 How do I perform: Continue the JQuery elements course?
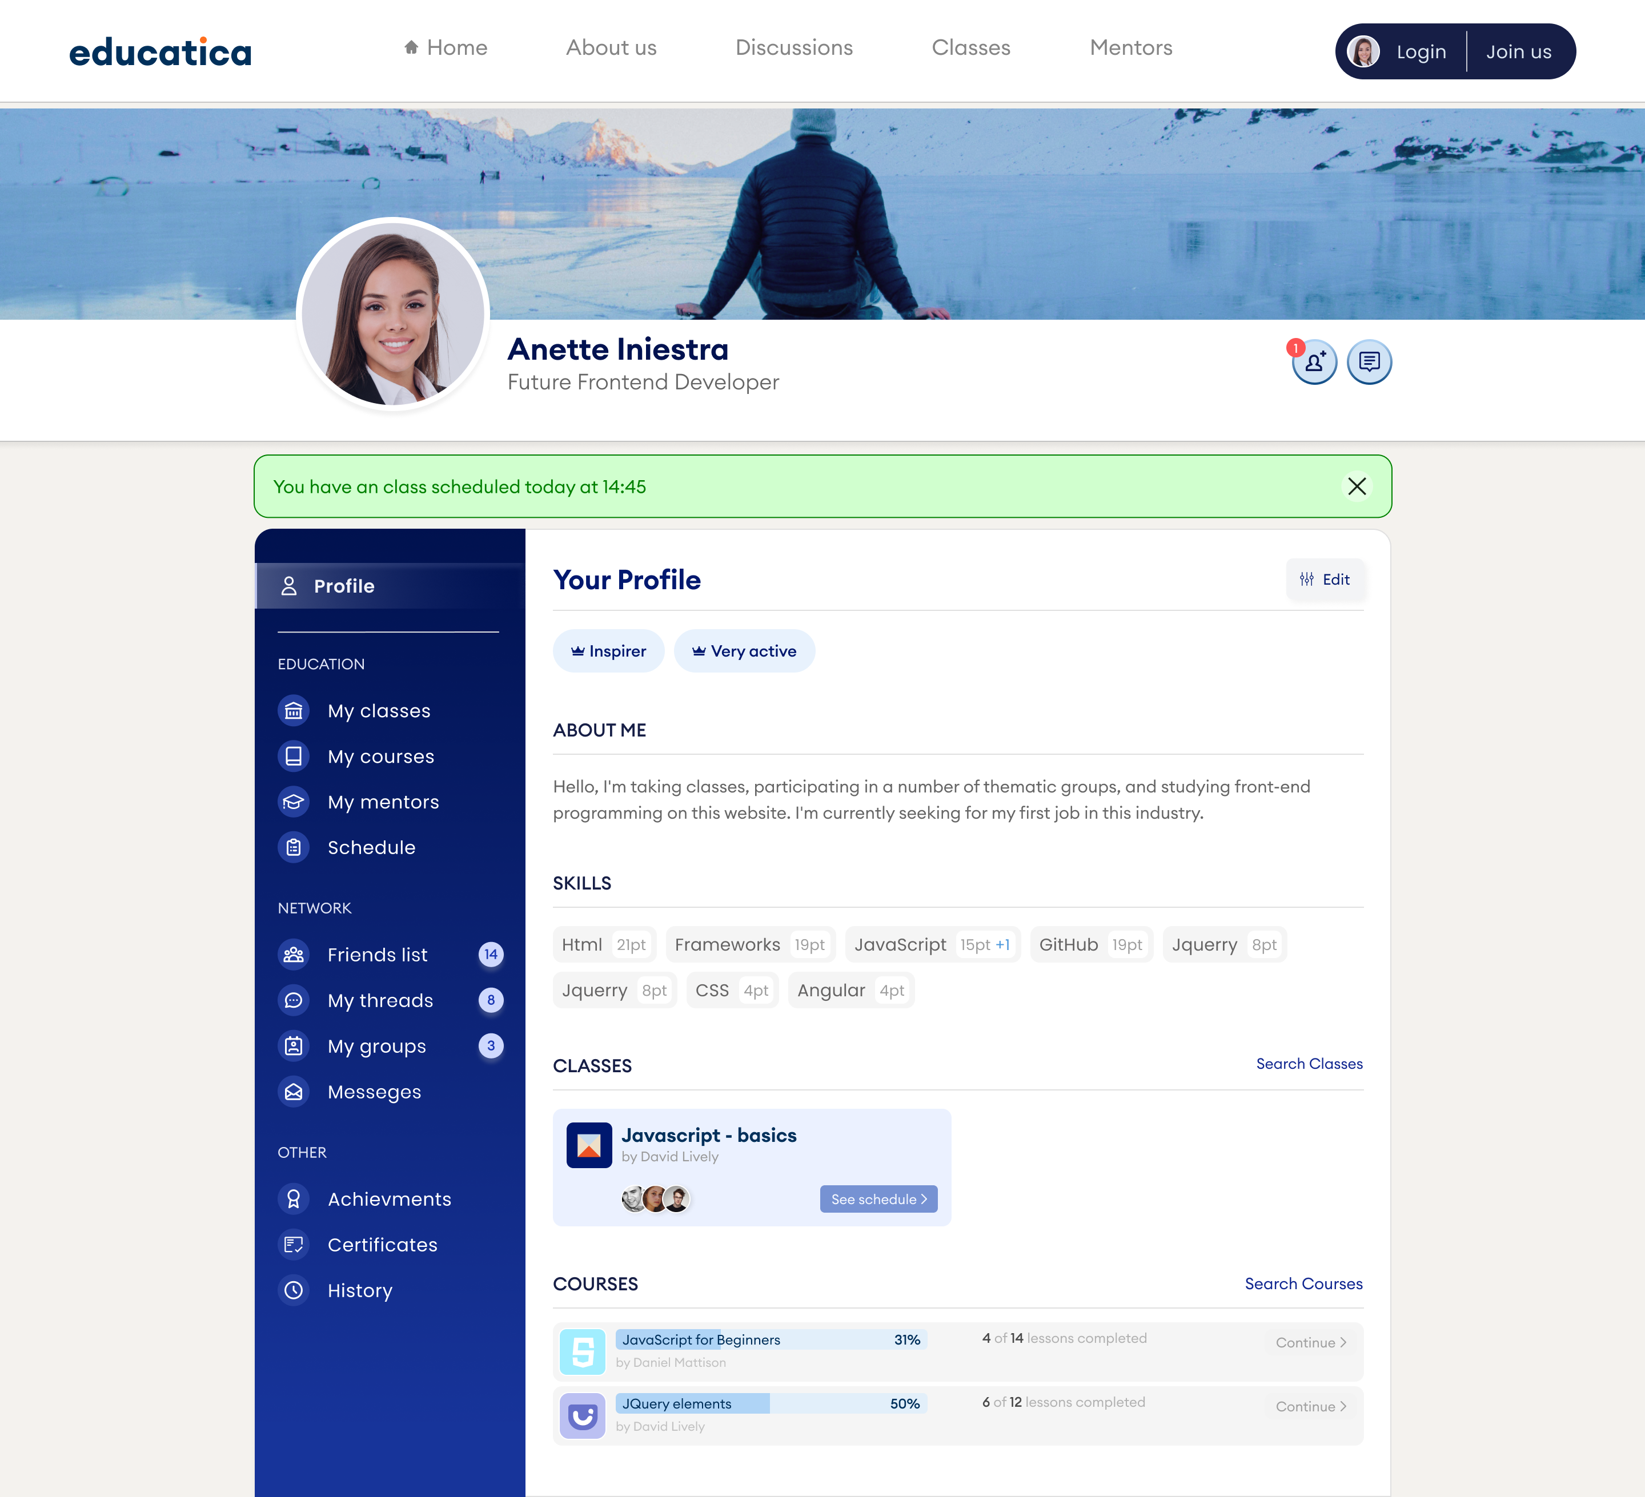[x=1310, y=1406]
